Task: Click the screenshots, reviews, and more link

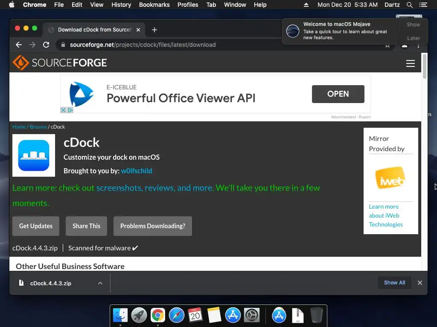Action: pos(154,188)
